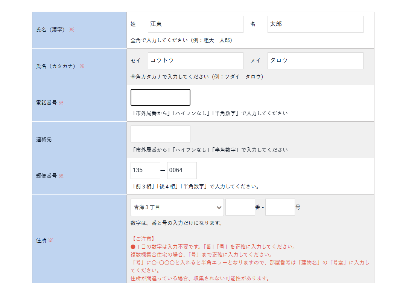Screen dimensions: 394x283
Task: Click the 数字は、番と号の入力だけになります note
Action: pos(176,223)
